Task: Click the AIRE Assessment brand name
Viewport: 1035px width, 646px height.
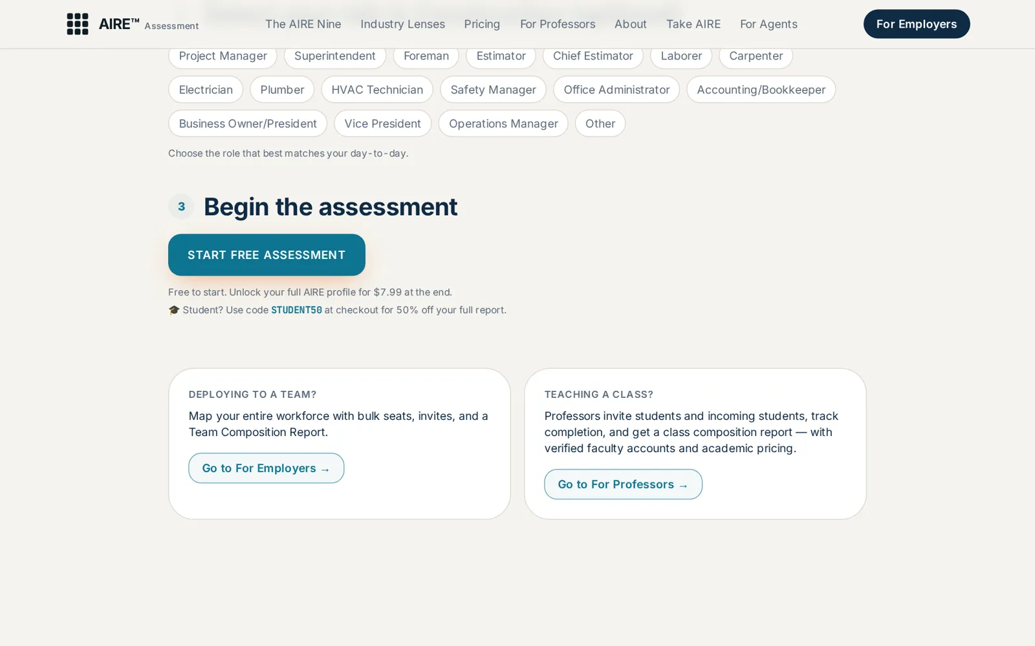Action: coord(149,25)
